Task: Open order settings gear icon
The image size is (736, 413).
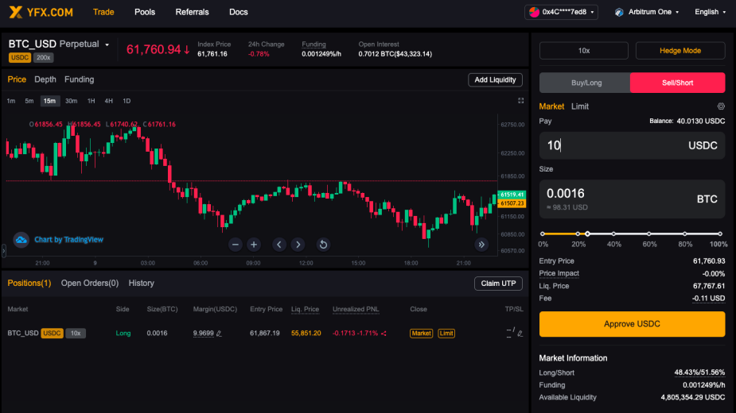Action: coord(721,106)
